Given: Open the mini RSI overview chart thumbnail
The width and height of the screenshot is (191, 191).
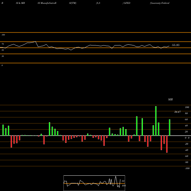Looking at the screenshot, I should [94, 183].
